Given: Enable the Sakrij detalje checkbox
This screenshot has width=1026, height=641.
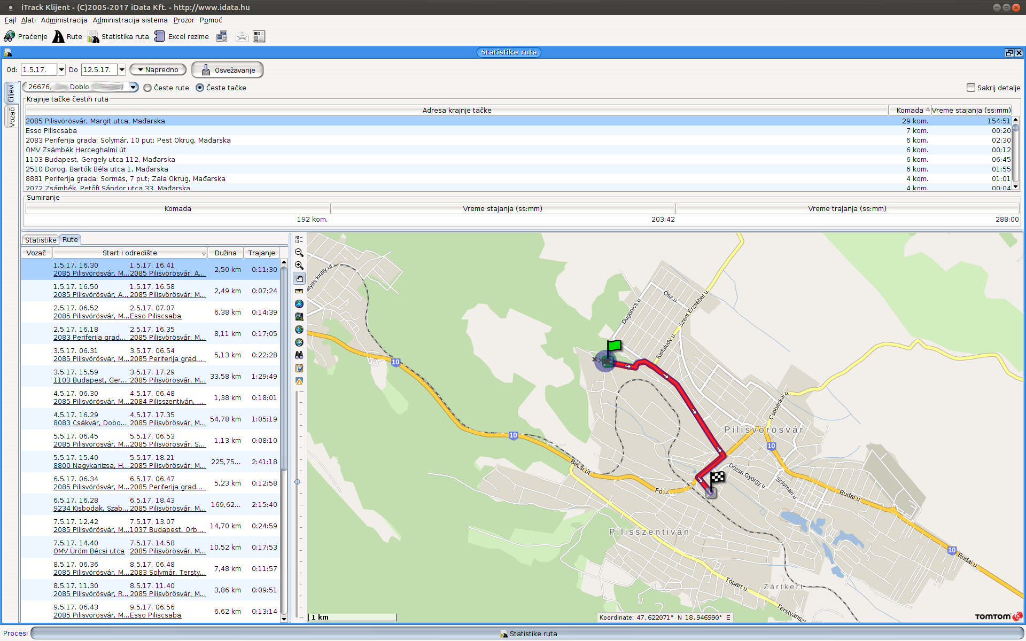Looking at the screenshot, I should pyautogui.click(x=971, y=88).
